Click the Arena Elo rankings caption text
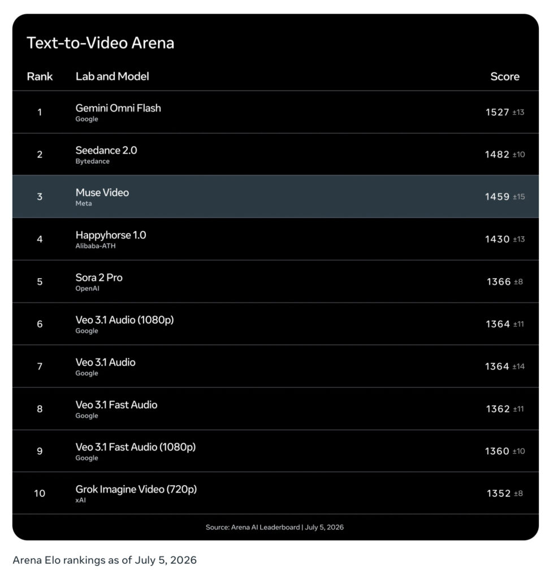 pyautogui.click(x=105, y=560)
